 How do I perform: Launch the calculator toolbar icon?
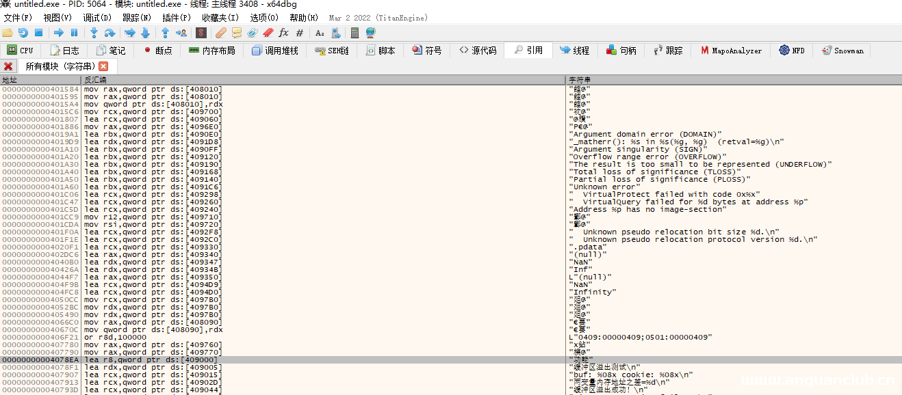pyautogui.click(x=355, y=33)
